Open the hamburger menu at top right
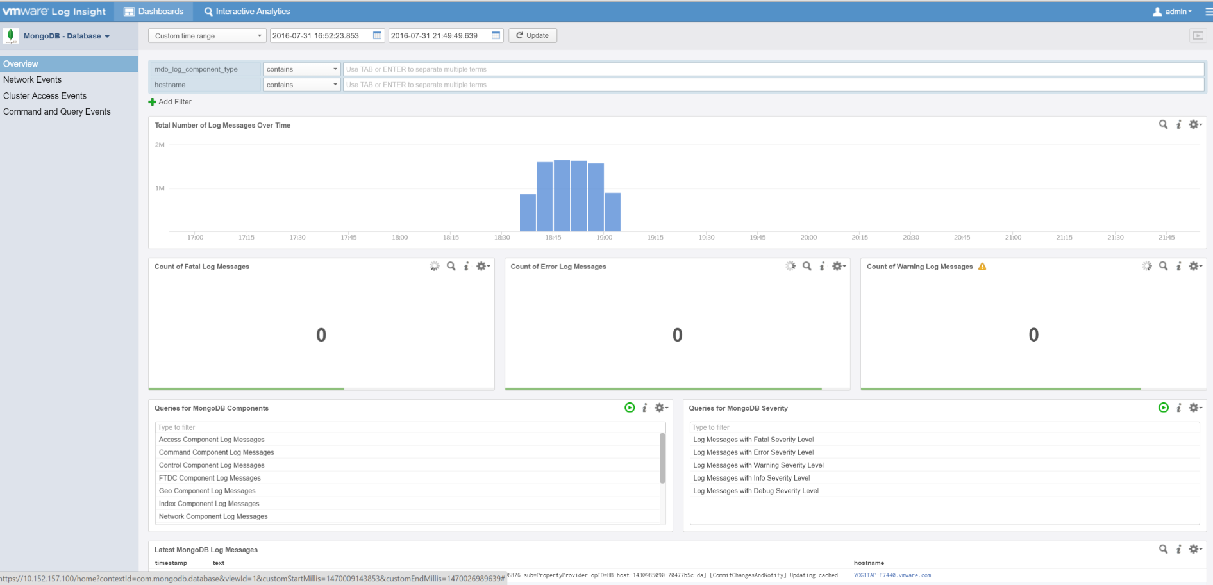The image size is (1213, 585). click(x=1209, y=12)
